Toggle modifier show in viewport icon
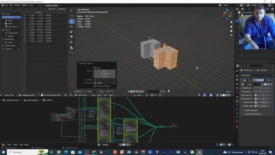The height and width of the screenshot is (155, 275). coord(260,80)
